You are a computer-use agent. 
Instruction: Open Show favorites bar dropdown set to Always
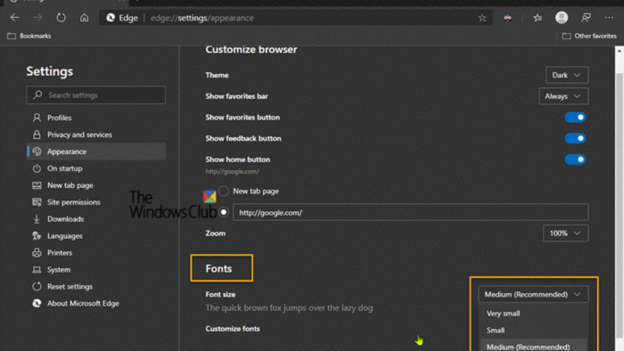(563, 96)
